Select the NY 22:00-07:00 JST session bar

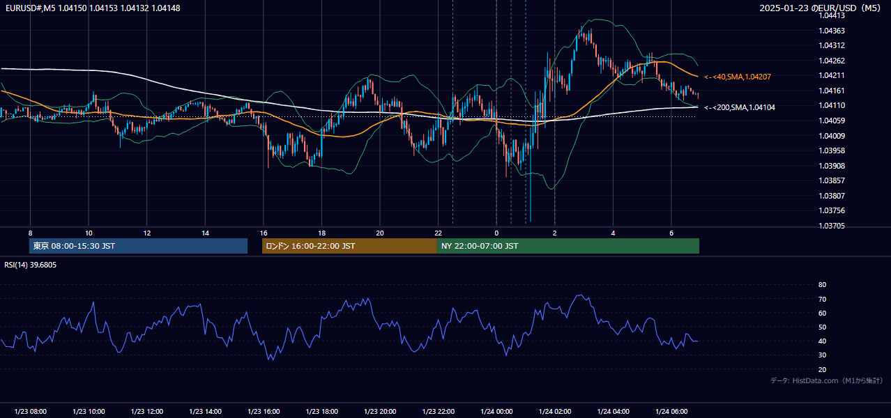coord(568,246)
